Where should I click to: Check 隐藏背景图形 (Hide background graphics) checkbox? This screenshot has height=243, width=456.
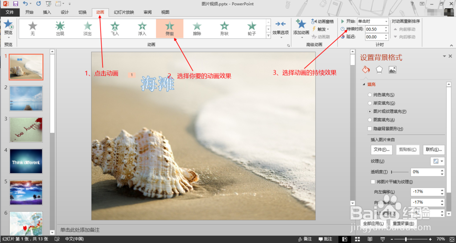point(370,129)
